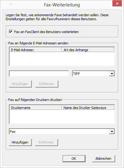Click the empty printer list area
The height and width of the screenshot is (168, 124).
pyautogui.click(x=62, y=117)
